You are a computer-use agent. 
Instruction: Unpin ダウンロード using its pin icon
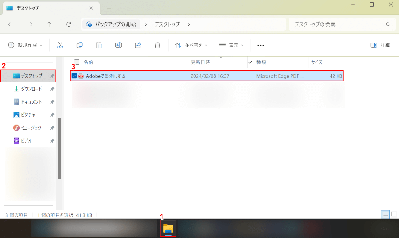click(x=52, y=89)
